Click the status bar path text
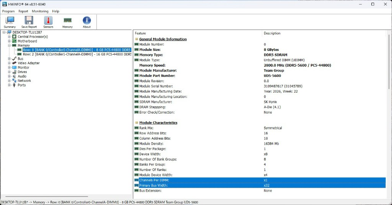 point(99,202)
